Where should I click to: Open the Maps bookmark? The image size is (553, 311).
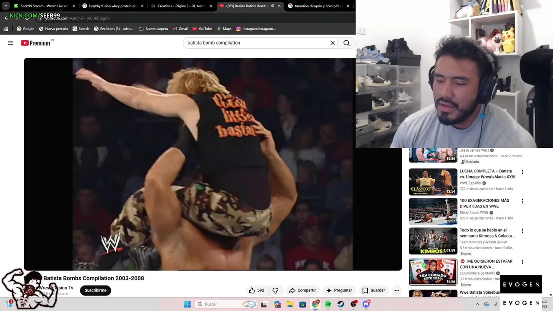pyautogui.click(x=224, y=29)
